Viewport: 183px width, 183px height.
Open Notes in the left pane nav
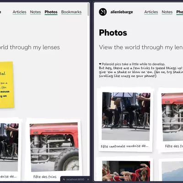pos(35,12)
